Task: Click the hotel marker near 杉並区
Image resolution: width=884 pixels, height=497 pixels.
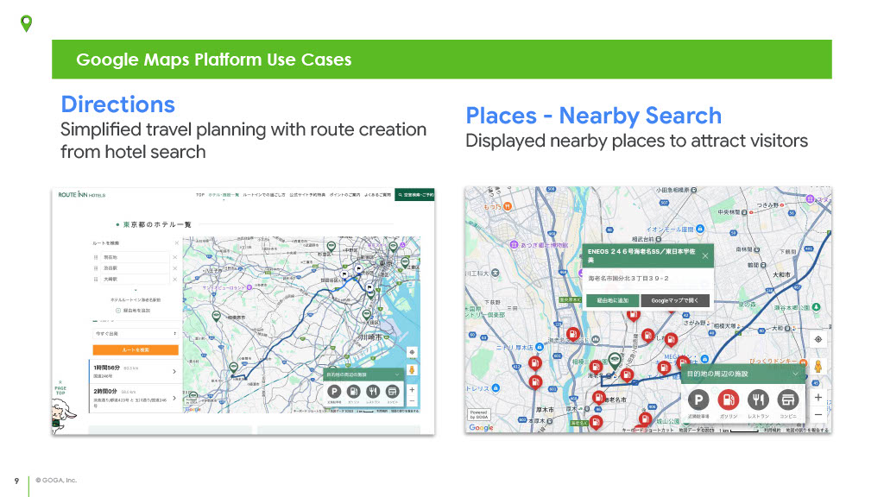Action: (x=331, y=247)
